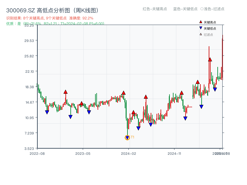Screen dimensions: 247x185
Task: Click the red key-high legend triangle 关键高点
Action: (x=201, y=22)
